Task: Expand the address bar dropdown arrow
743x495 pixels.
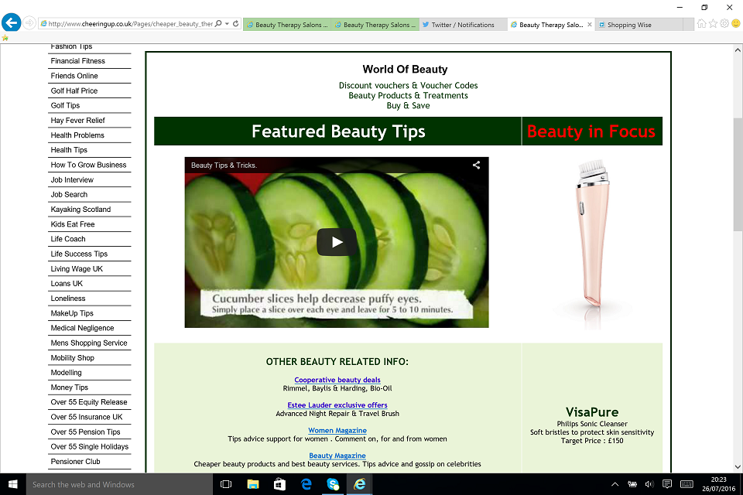Action: (227, 24)
